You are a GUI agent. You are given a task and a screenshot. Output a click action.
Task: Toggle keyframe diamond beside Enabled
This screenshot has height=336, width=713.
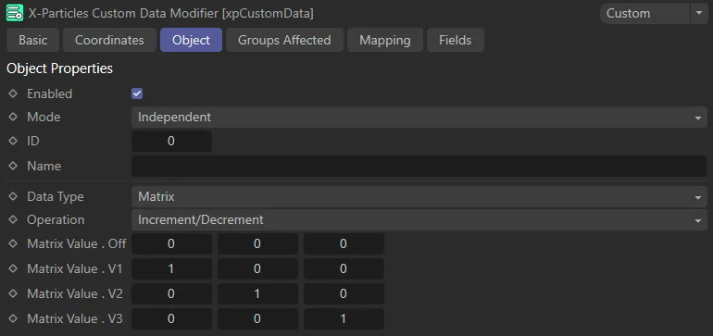[x=13, y=93]
